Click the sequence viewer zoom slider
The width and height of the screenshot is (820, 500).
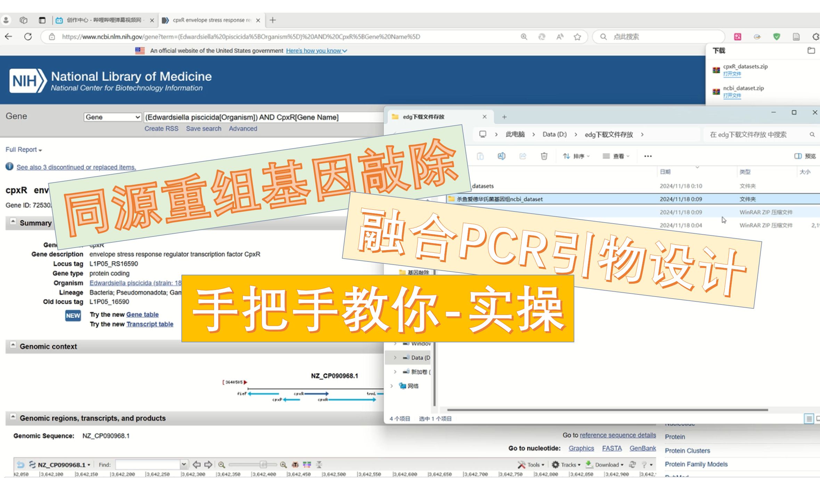coord(263,465)
